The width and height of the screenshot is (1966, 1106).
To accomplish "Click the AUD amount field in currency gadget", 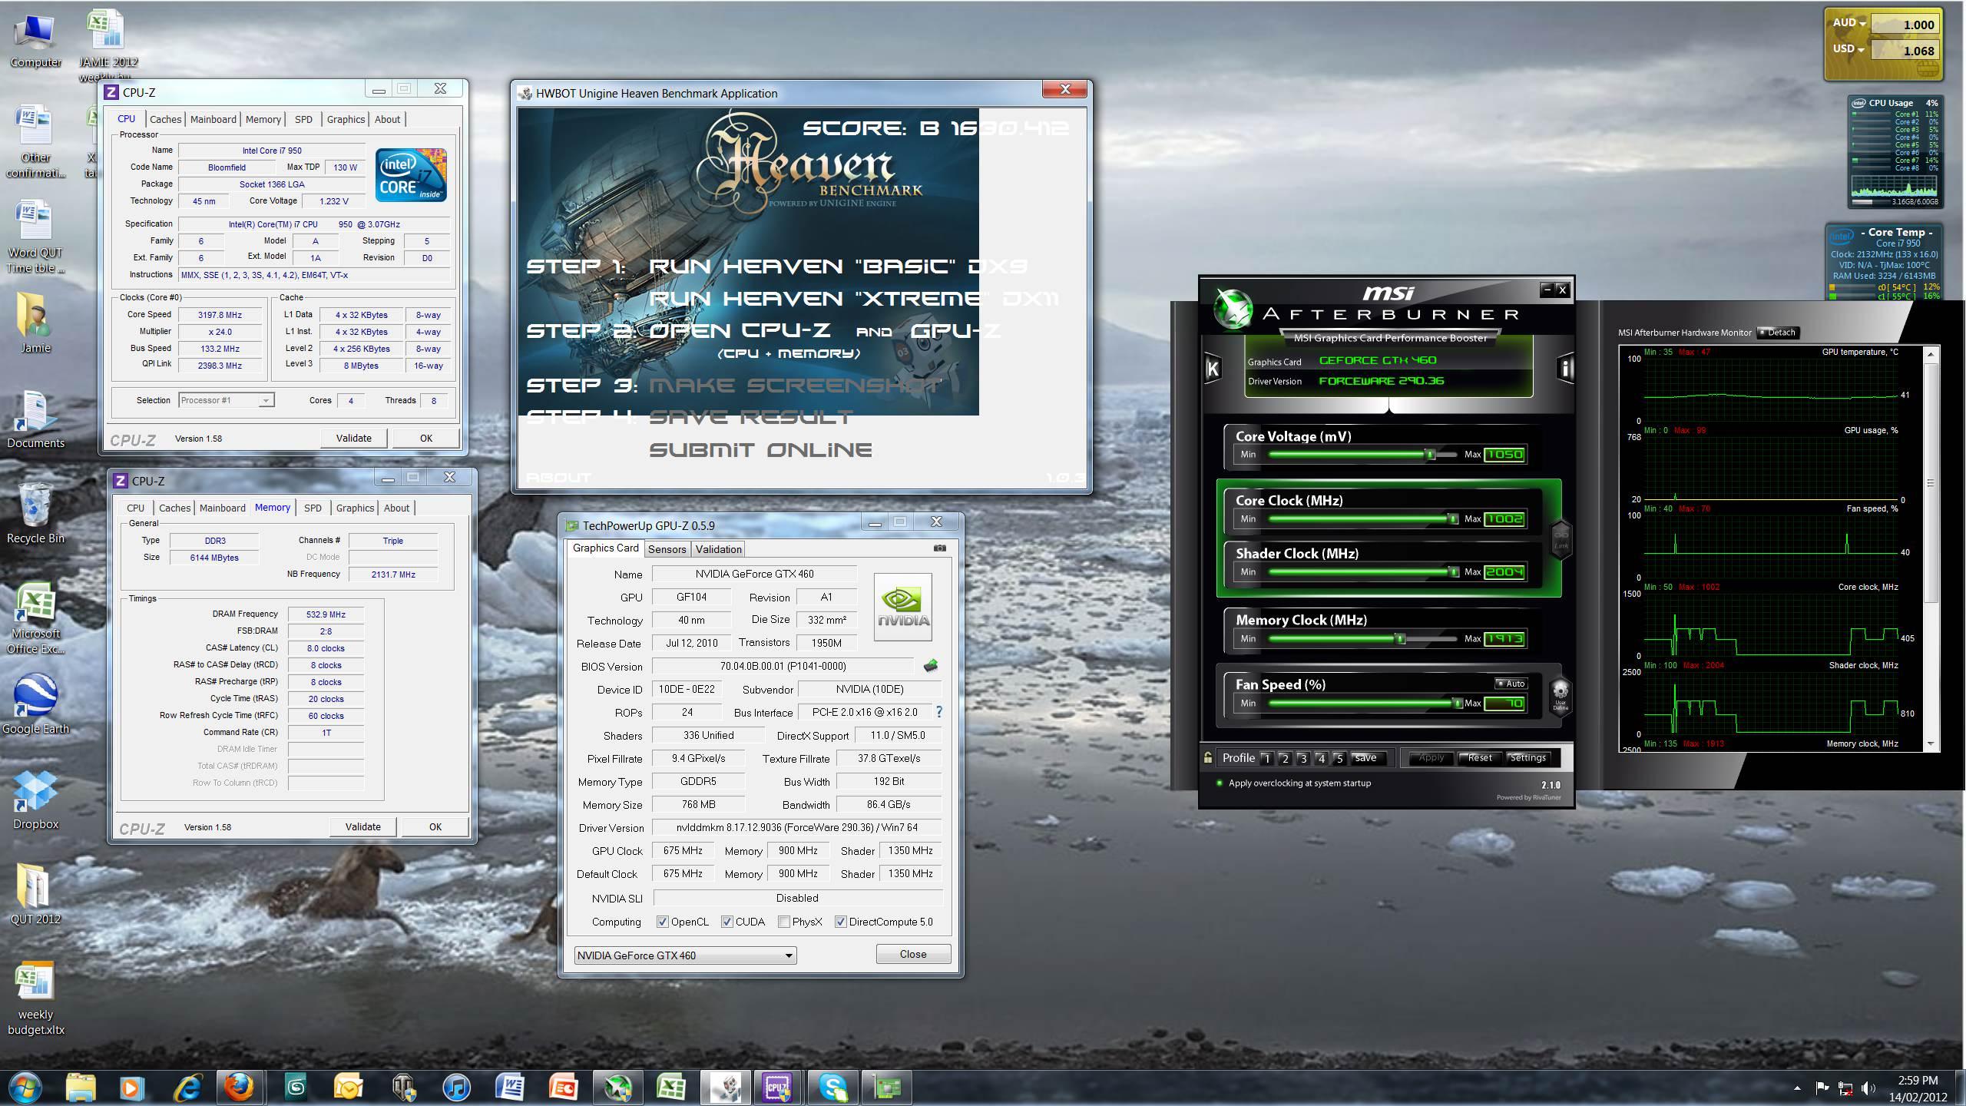I will (x=1905, y=25).
